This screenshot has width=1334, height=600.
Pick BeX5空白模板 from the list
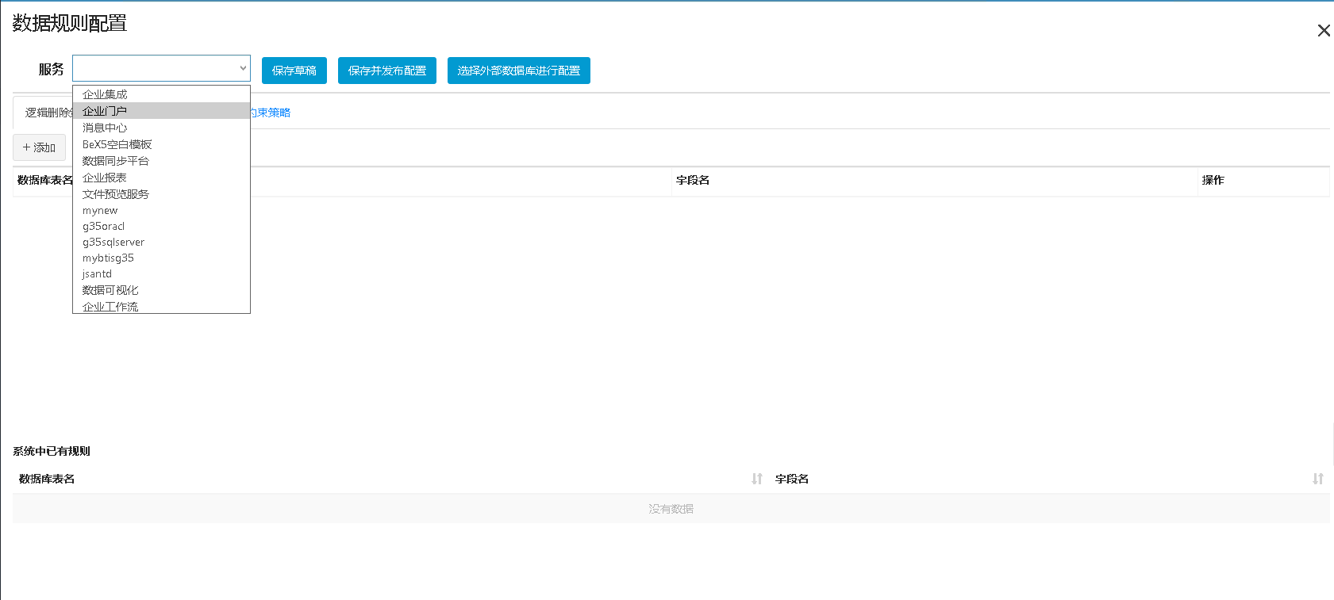[x=117, y=144]
